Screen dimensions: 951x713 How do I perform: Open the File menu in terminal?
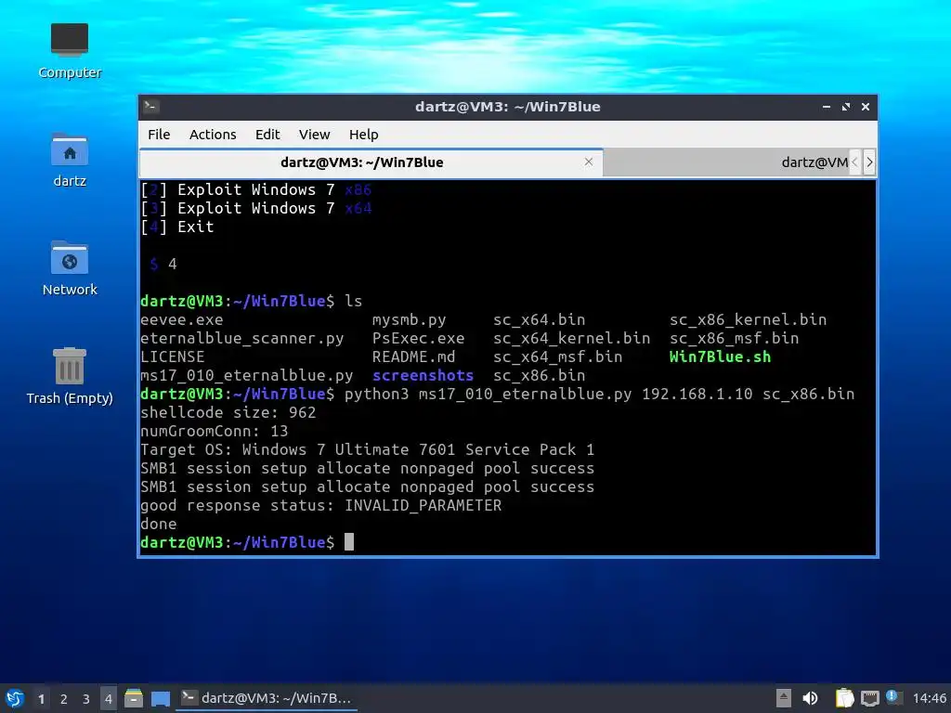point(159,135)
